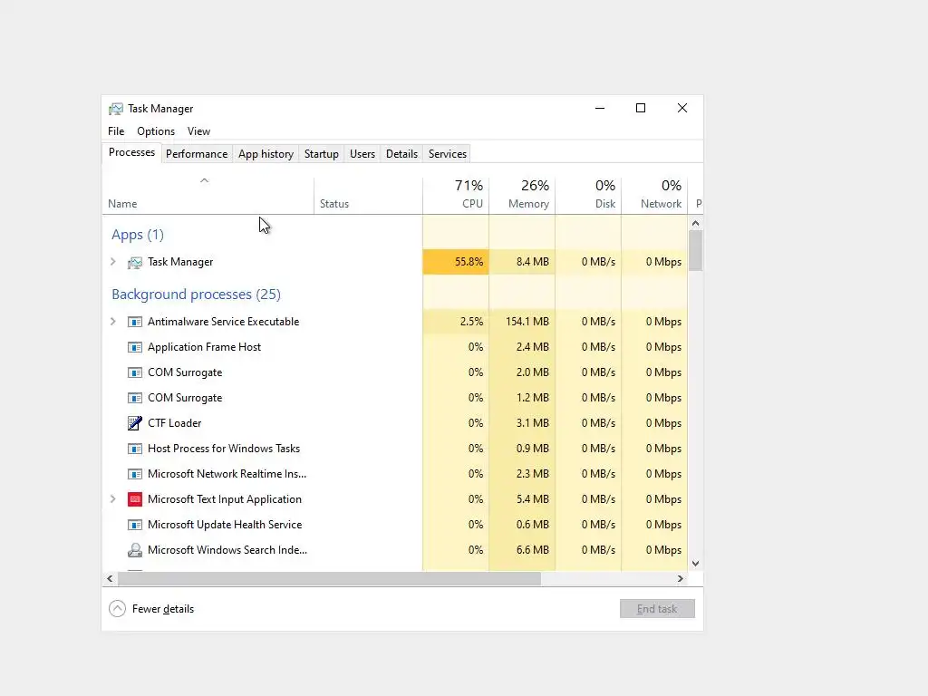This screenshot has width=928, height=696.
Task: Click the Microsoft Network Realtime Inspection icon
Action: point(135,474)
